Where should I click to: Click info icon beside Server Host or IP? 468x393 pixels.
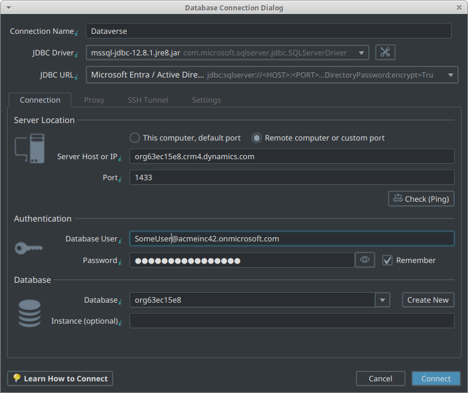120,159
